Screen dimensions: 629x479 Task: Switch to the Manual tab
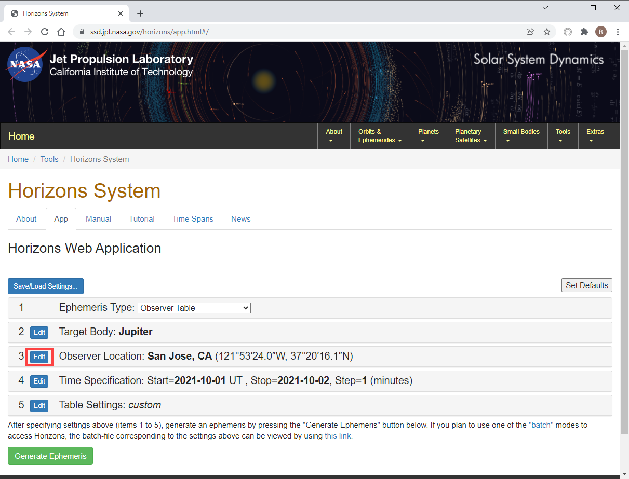click(99, 219)
